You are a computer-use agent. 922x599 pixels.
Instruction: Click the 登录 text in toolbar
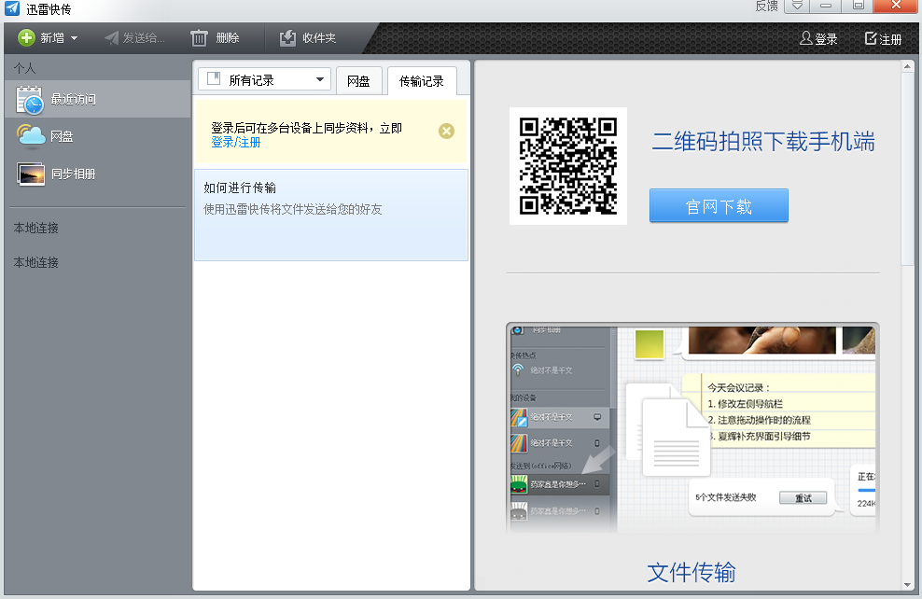826,39
